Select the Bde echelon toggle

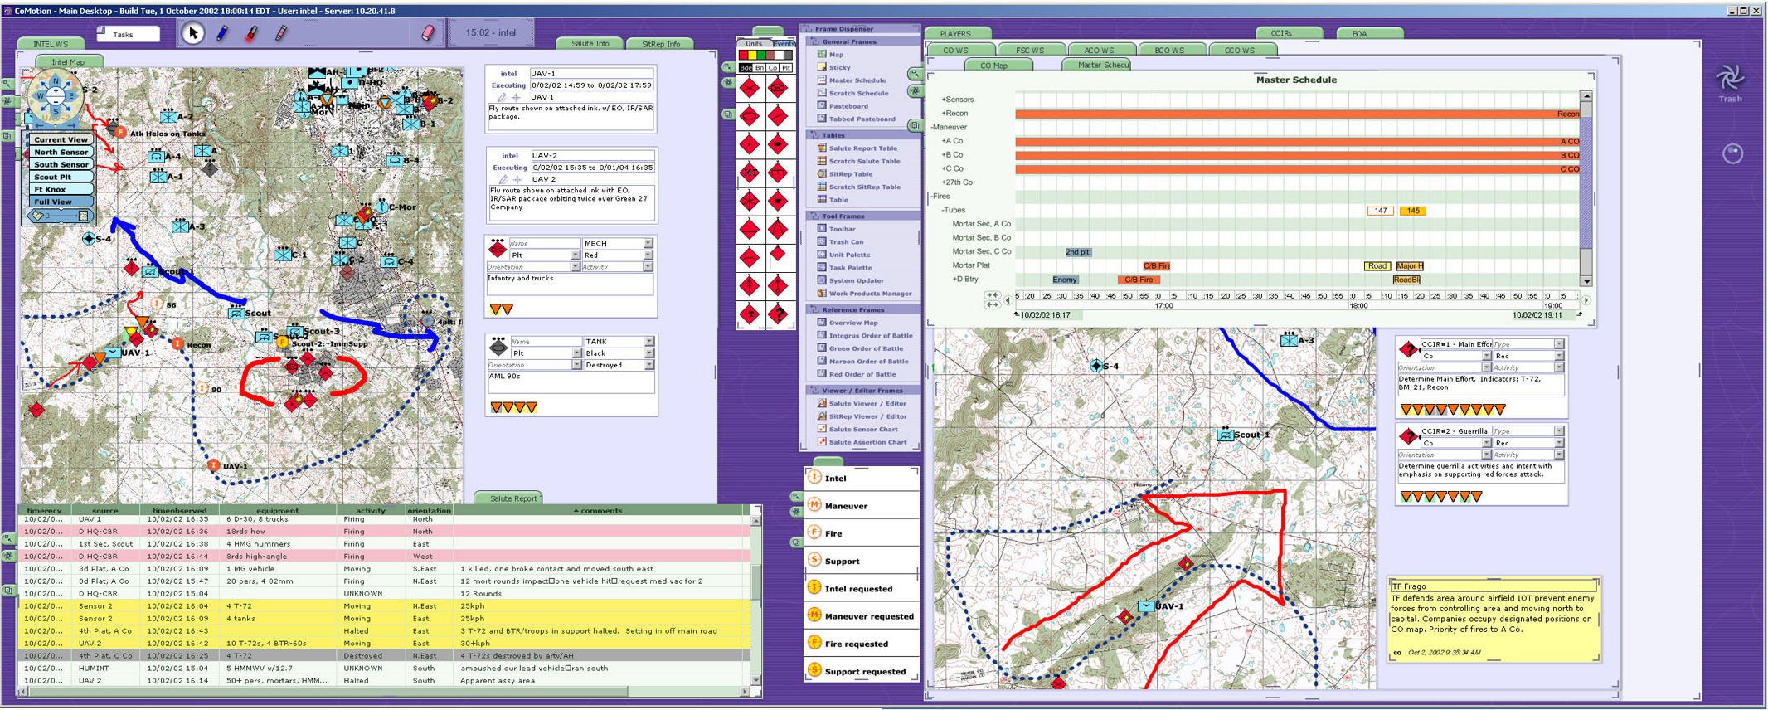tap(746, 68)
